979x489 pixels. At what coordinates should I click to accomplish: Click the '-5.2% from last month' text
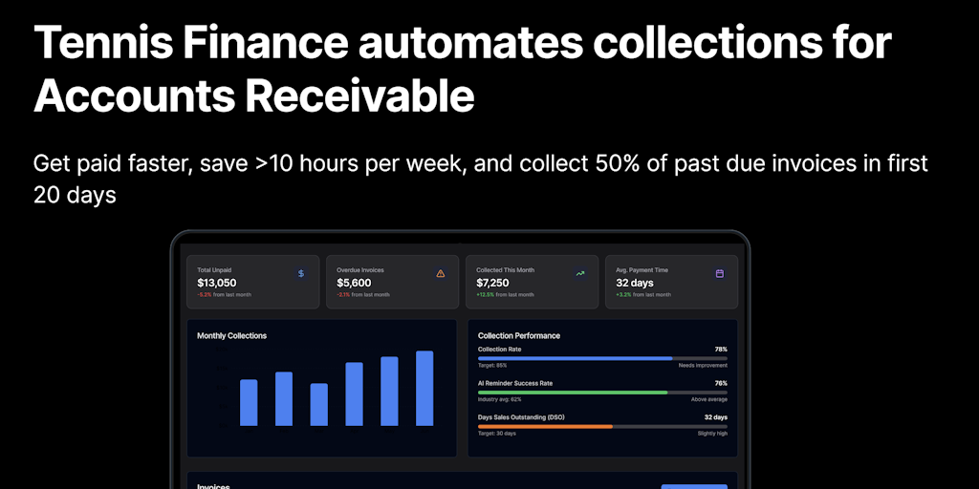pyautogui.click(x=224, y=294)
